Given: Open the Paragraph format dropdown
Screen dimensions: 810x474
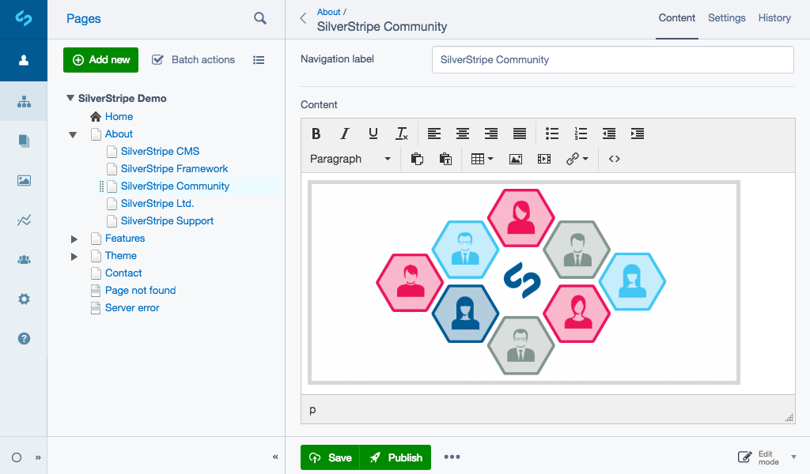Looking at the screenshot, I should 350,159.
